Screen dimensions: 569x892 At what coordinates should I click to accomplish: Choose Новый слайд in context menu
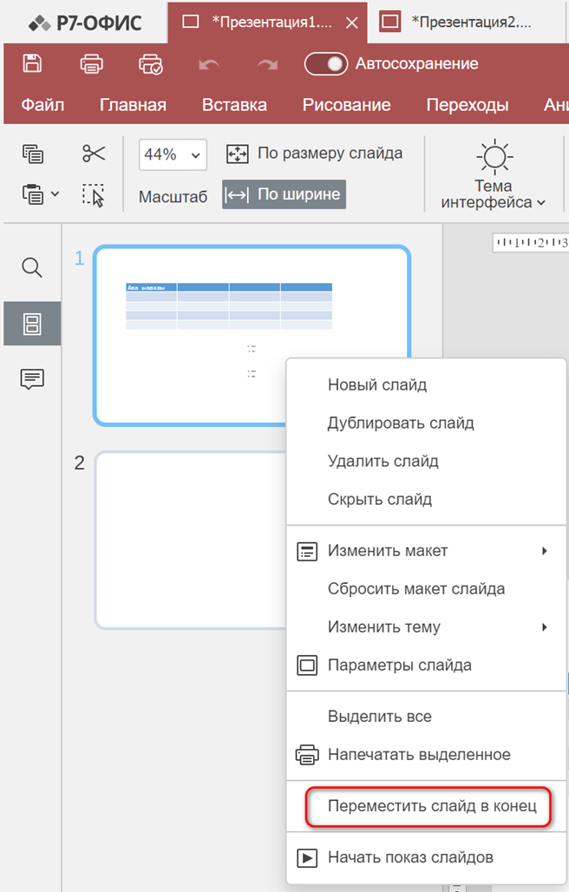(427, 385)
